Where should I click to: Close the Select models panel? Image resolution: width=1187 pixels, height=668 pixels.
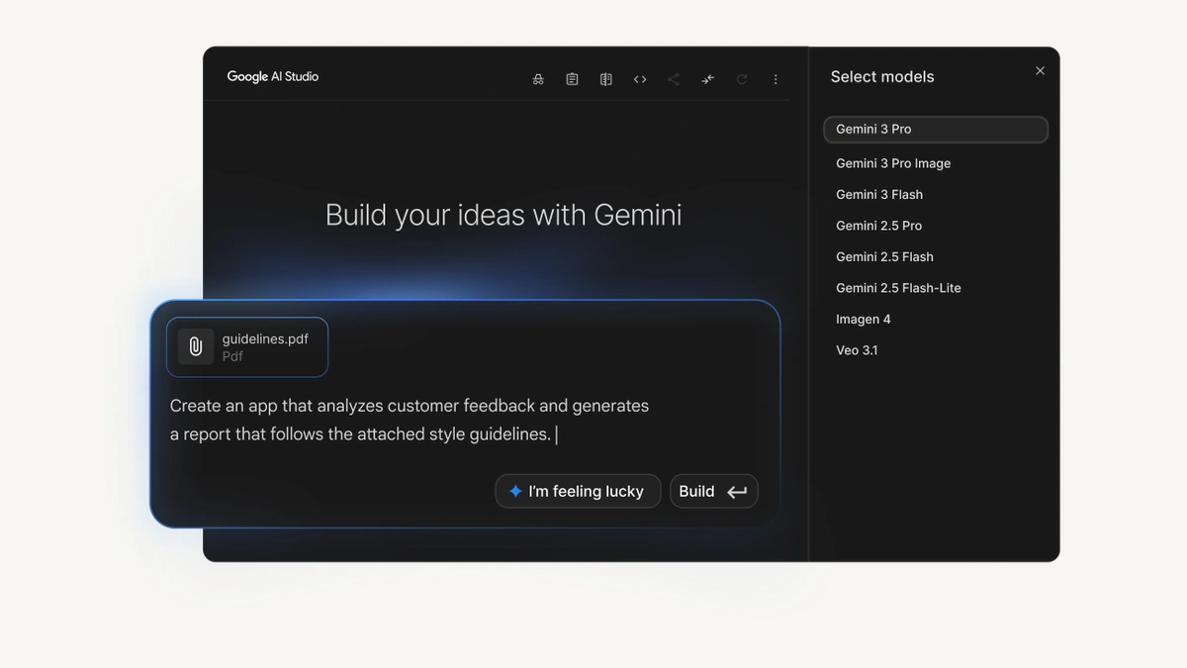1040,70
